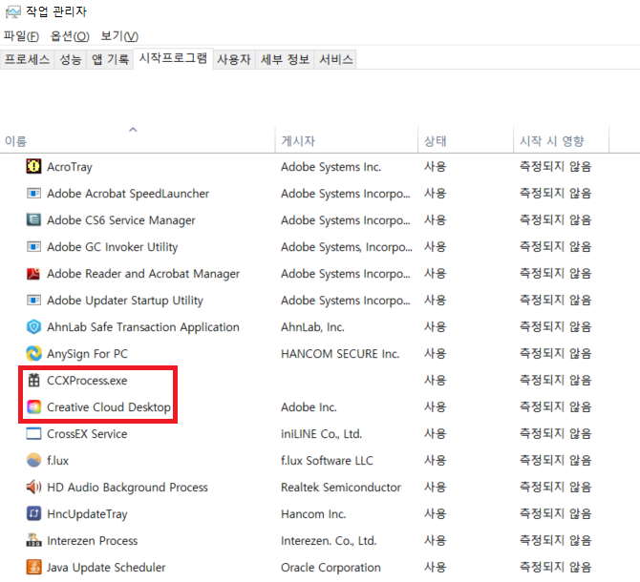Click publisher HANCOM SECURE Inc.
Screen dimensions: 640x582
point(340,354)
